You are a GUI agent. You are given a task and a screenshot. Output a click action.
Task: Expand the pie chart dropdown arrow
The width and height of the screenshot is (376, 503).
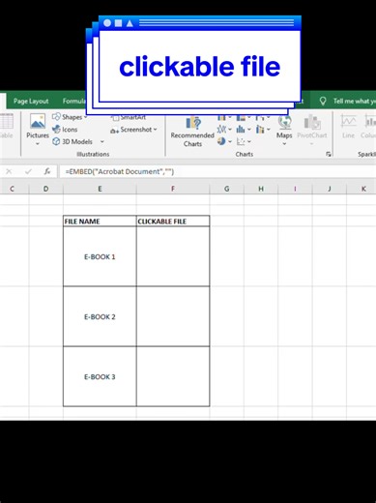230,141
